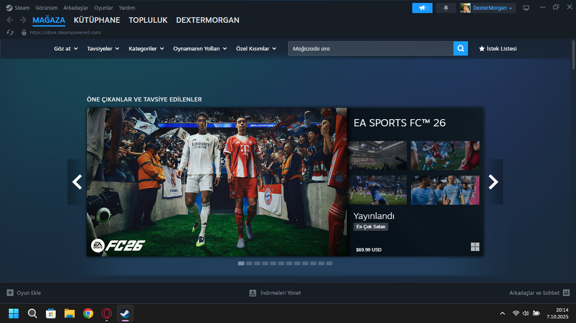Open Windows taskbar search
Viewport: 576px width, 323px height.
[x=32, y=313]
